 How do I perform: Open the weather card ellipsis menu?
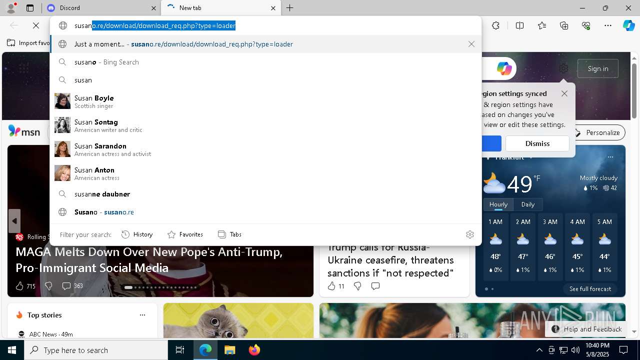pos(610,157)
